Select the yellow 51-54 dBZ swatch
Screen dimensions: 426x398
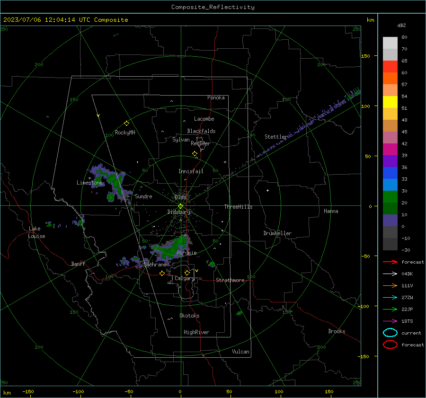click(x=390, y=102)
